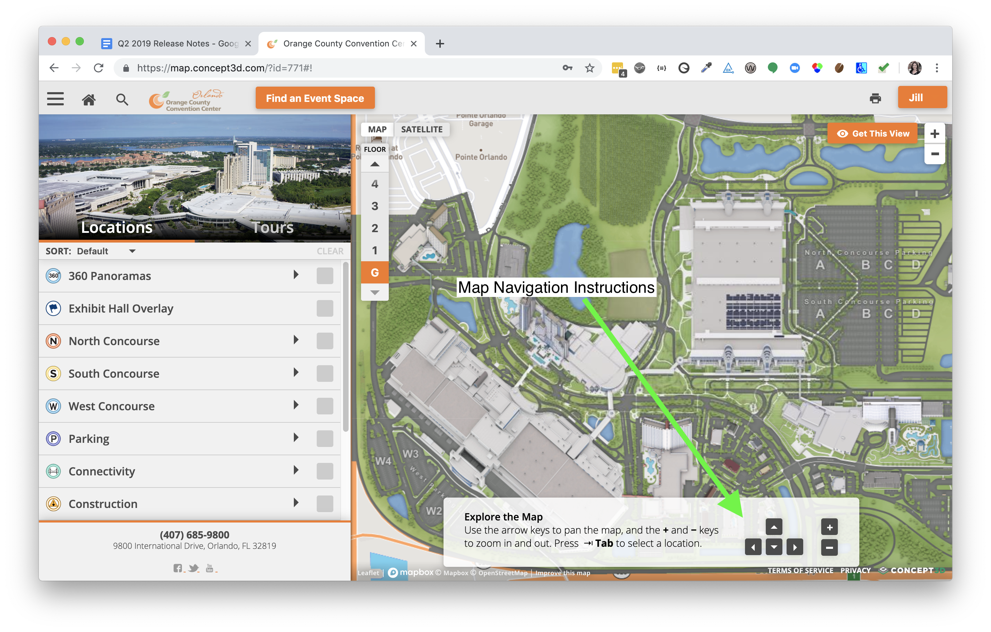Screen dimensions: 991x632
Task: Toggle the Connectivity checkbox
Action: 325,471
